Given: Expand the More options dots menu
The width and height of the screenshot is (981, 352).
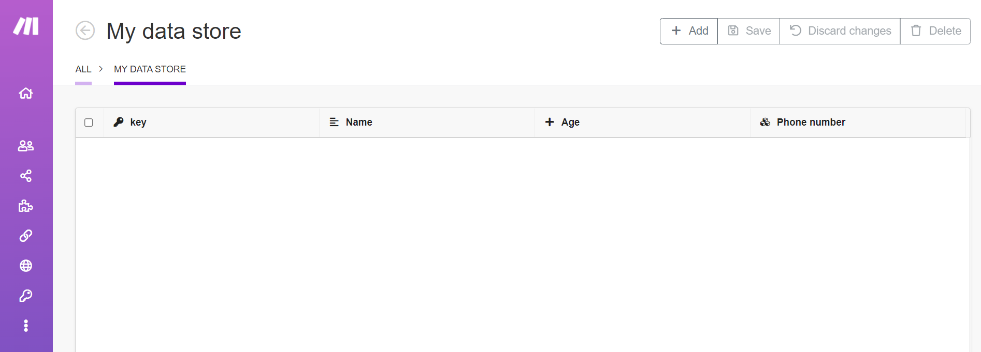Looking at the screenshot, I should pyautogui.click(x=26, y=326).
